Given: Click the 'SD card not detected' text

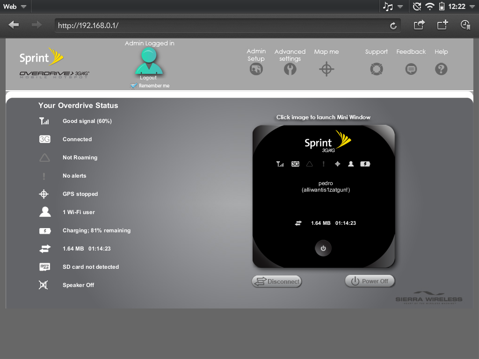Looking at the screenshot, I should point(91,267).
